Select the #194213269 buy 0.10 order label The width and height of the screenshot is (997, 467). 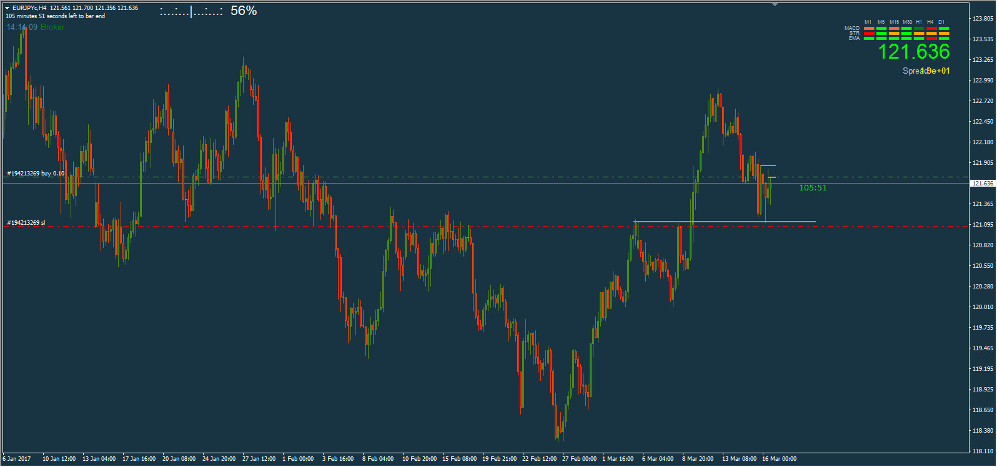coord(36,174)
